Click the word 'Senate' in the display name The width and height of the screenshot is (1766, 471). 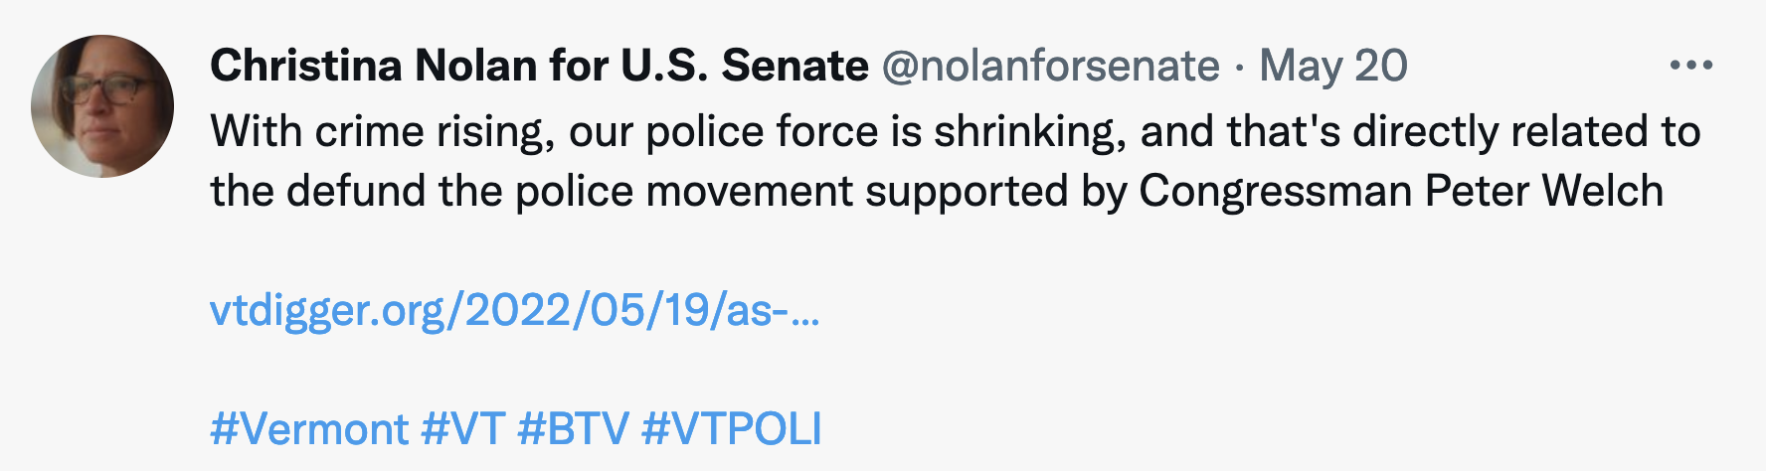point(795,67)
